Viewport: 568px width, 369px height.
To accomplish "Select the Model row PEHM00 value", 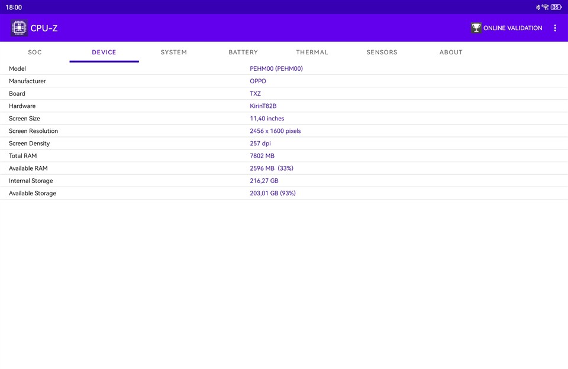I will click(x=276, y=68).
